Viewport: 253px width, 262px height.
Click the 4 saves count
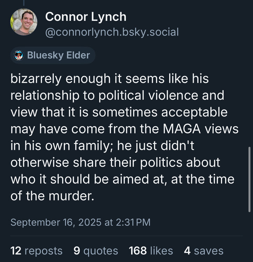(x=203, y=250)
